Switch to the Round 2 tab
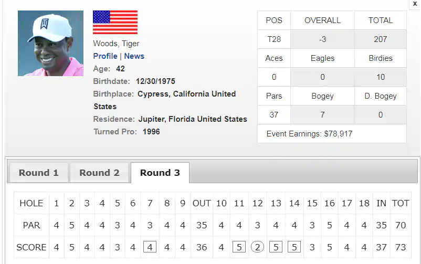This screenshot has width=421, height=264. point(99,173)
